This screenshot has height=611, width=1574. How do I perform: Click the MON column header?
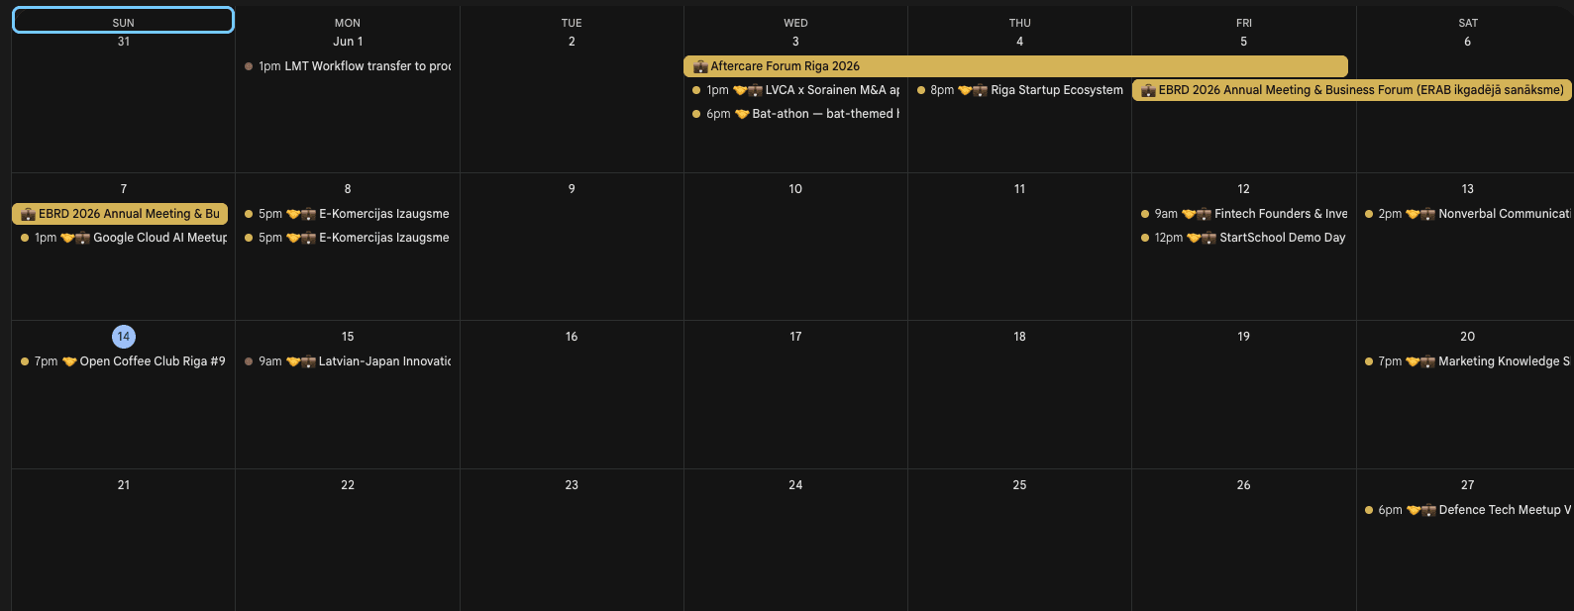348,23
